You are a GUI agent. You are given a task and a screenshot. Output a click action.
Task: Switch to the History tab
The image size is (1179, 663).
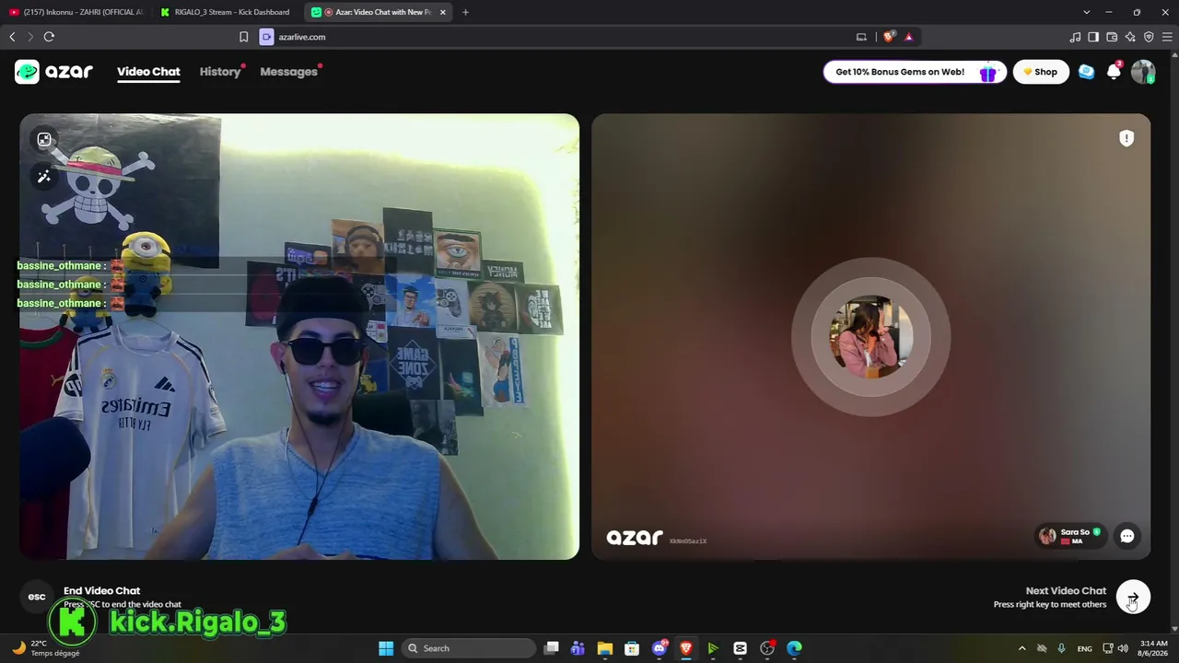220,72
